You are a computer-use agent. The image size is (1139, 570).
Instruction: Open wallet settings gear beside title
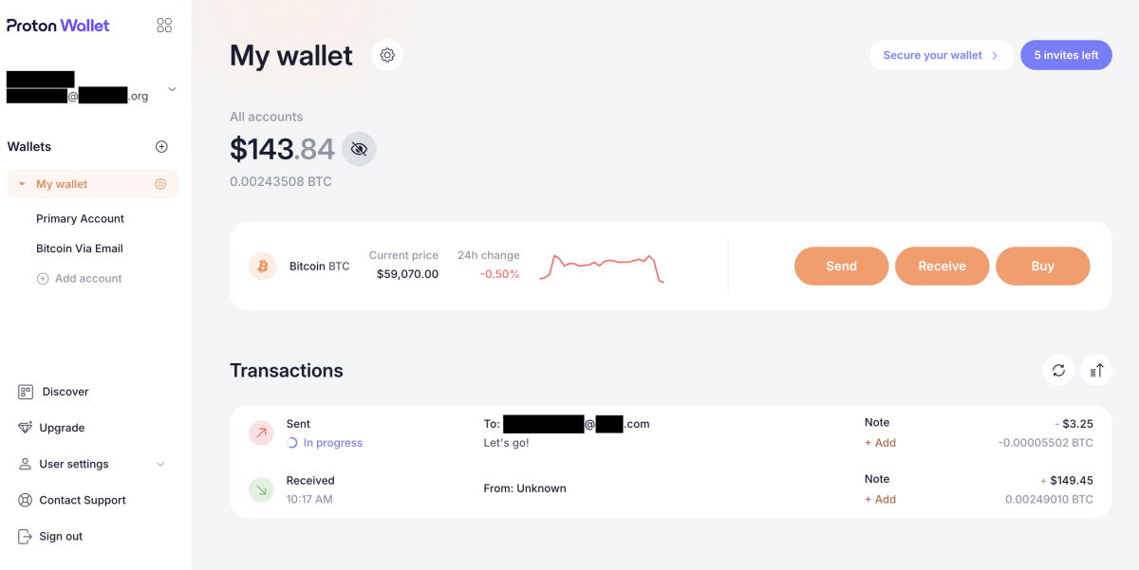387,55
